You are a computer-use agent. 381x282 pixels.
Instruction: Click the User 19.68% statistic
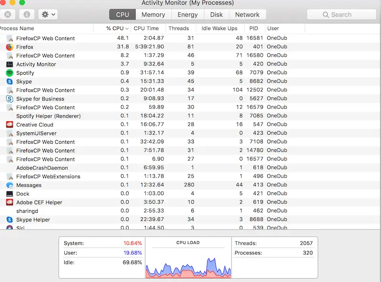click(103, 253)
